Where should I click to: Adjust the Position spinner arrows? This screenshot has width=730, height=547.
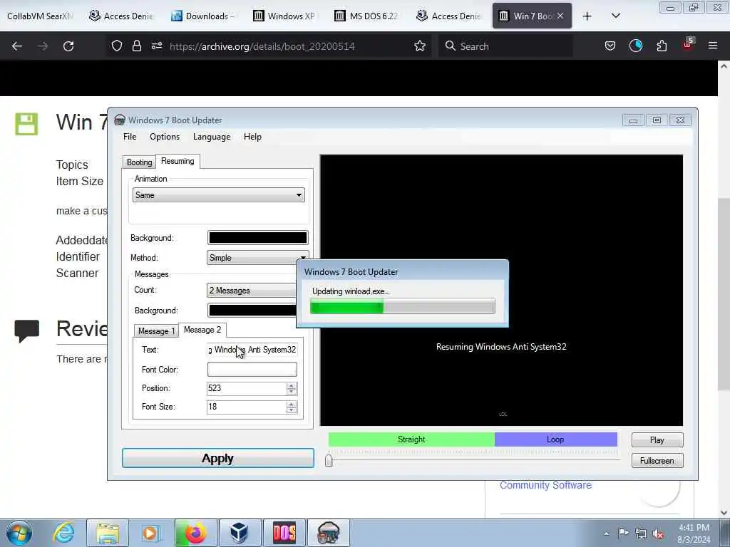click(292, 388)
